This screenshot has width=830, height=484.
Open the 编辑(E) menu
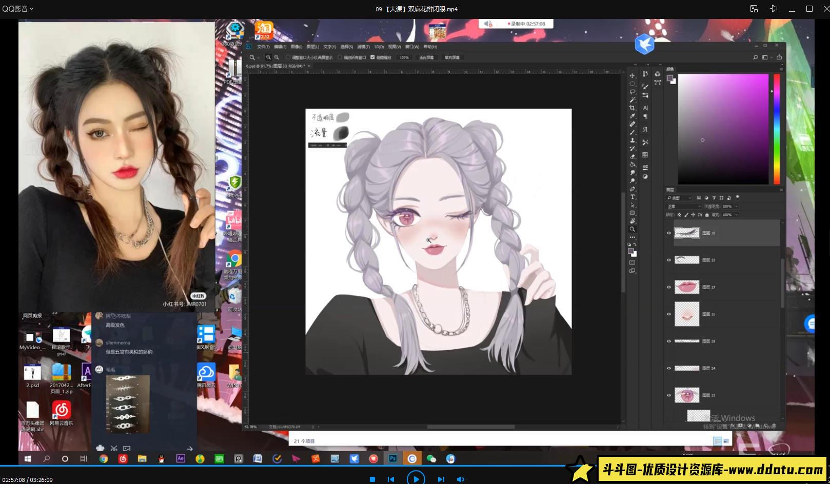(x=280, y=47)
